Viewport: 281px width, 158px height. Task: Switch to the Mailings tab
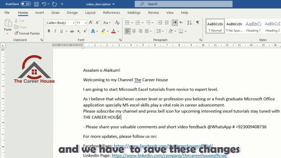coord(134,13)
